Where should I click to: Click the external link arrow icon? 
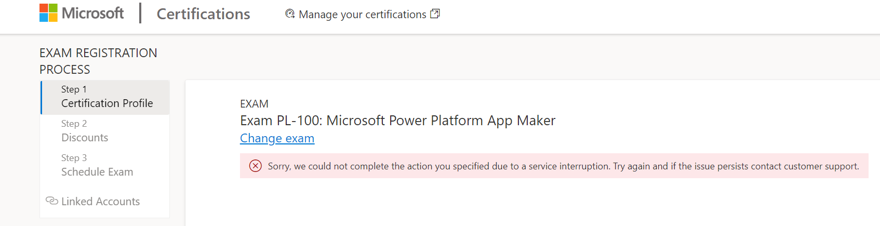[x=435, y=14]
